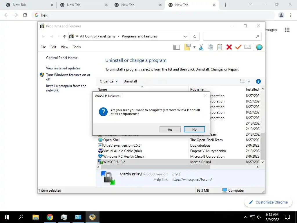Click the Chrome taskbar icon
The image size is (297, 223).
50,217
